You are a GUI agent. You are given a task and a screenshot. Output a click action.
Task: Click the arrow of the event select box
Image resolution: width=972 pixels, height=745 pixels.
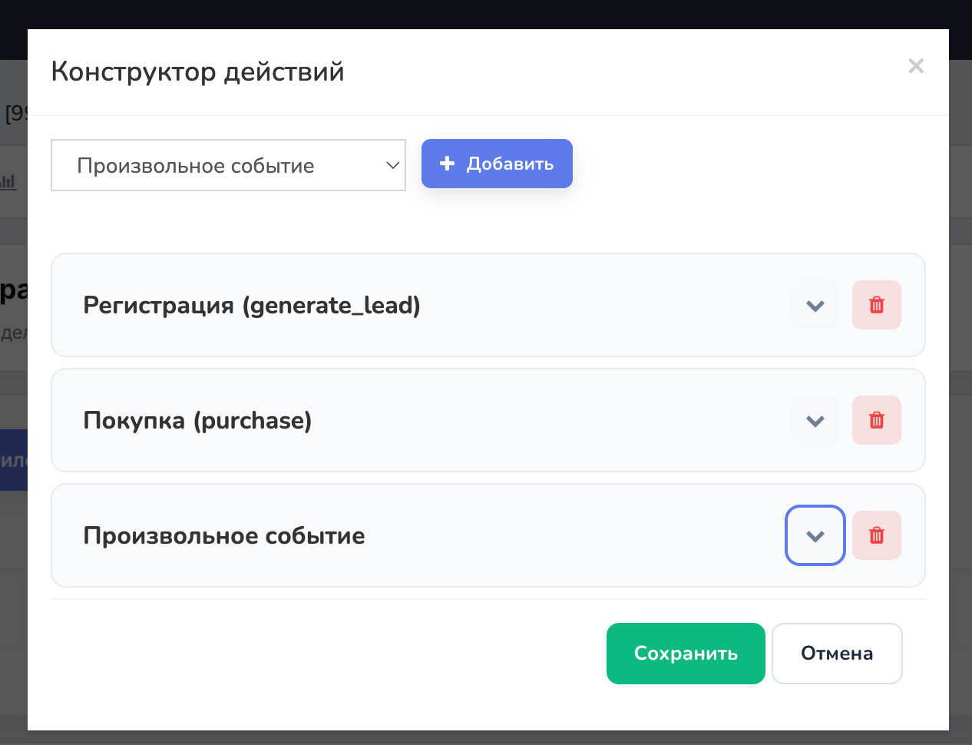tap(392, 165)
